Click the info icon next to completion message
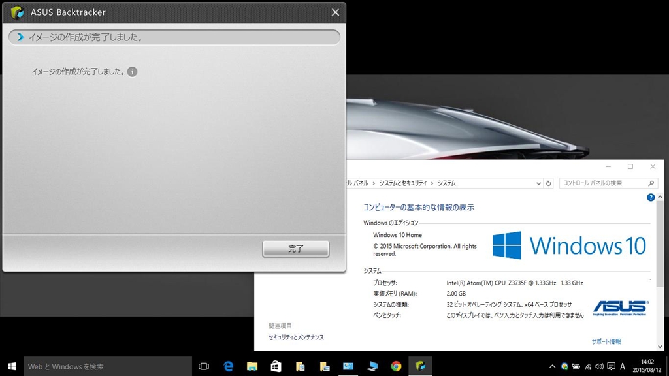Viewport: 669px width, 376px height. tap(132, 72)
